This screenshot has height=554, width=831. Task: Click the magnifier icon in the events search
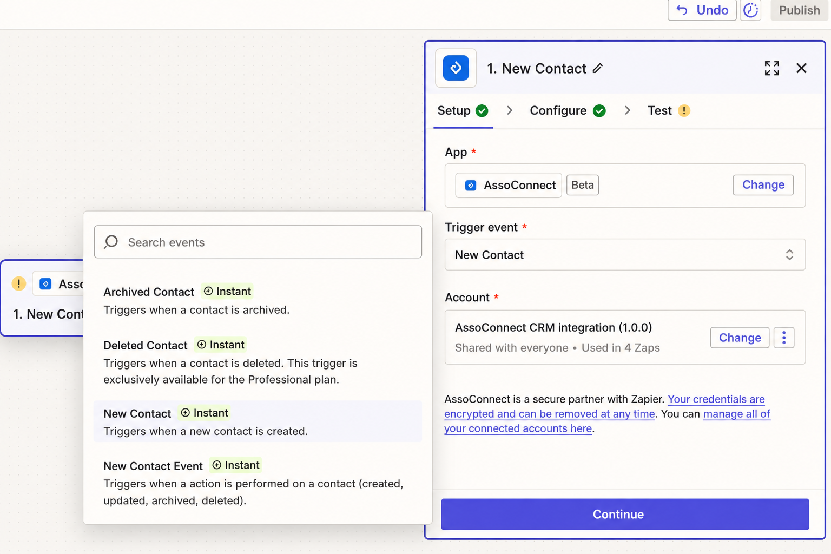click(111, 242)
